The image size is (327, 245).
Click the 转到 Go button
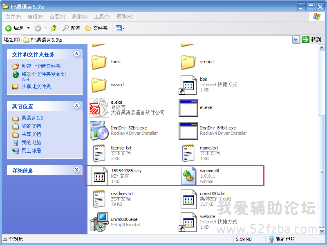(x=311, y=40)
